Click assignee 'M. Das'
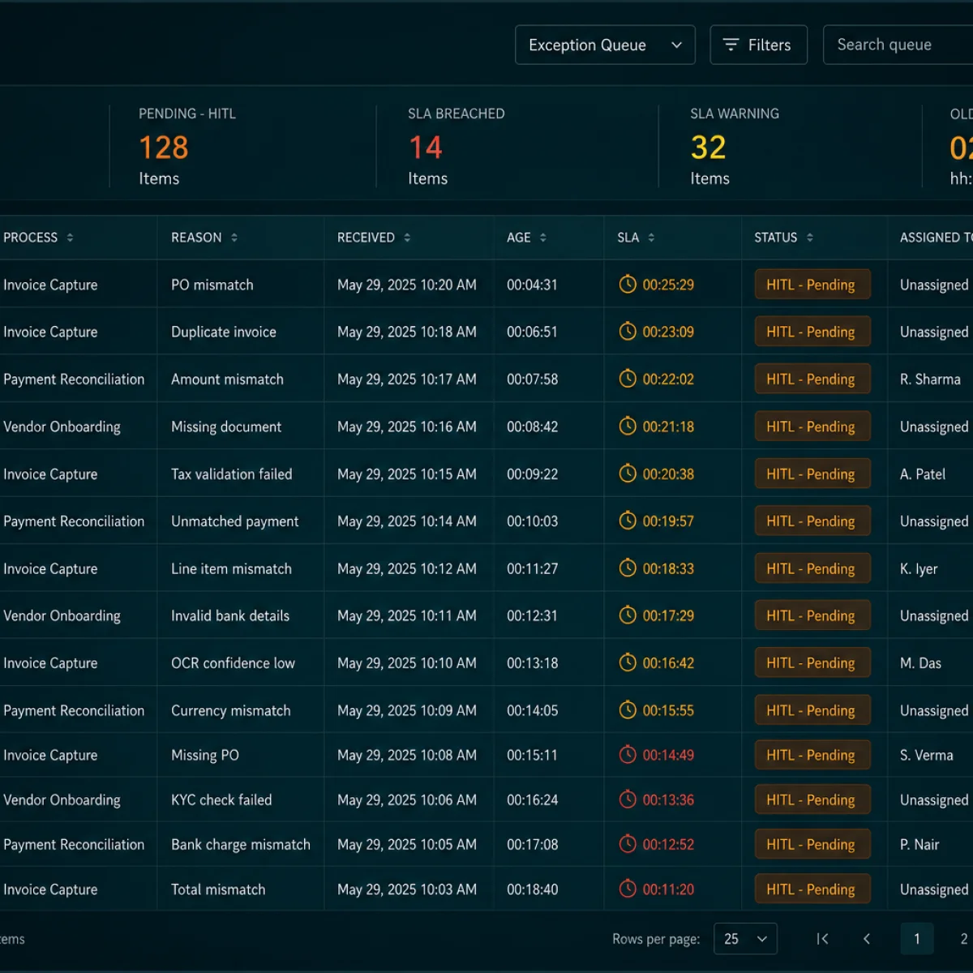Viewport: 973px width, 973px height. (x=920, y=662)
